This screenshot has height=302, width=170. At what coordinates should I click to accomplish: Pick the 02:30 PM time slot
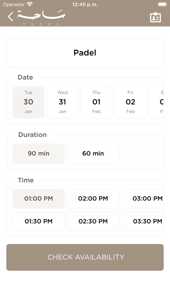pyautogui.click(x=93, y=221)
